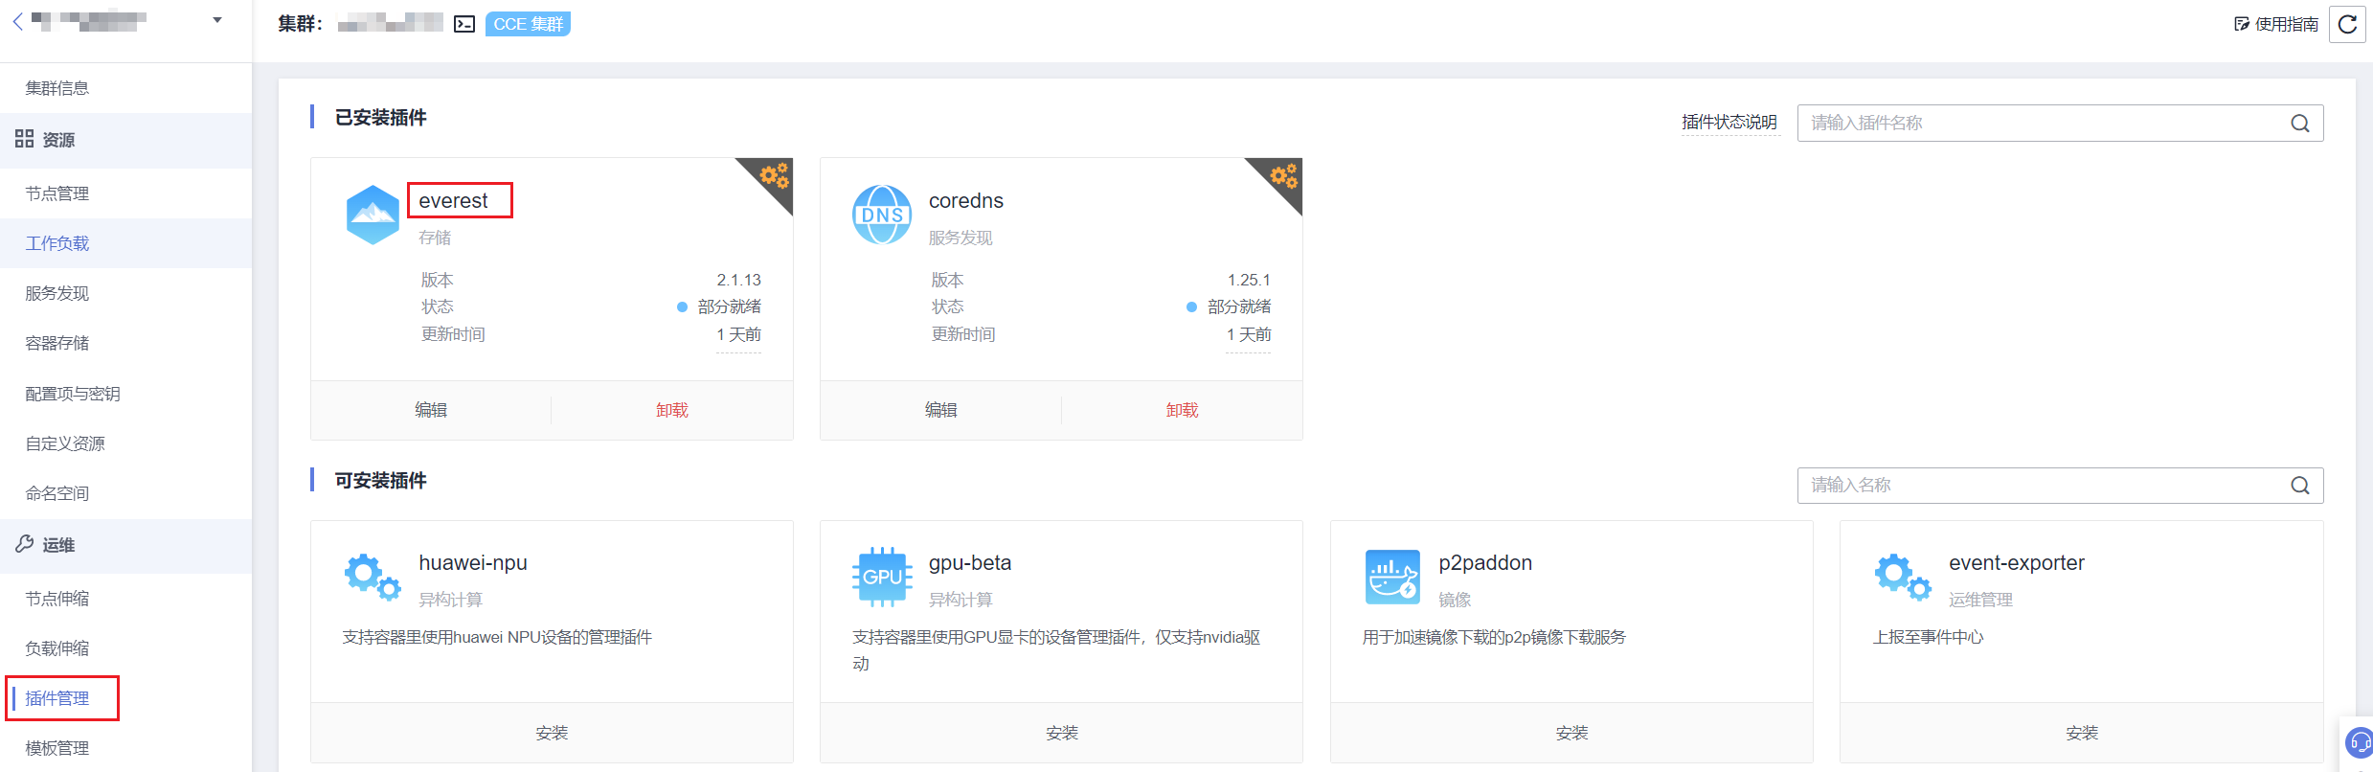Open 自定义资源 in the sidebar
2373x772 pixels.
click(x=65, y=443)
